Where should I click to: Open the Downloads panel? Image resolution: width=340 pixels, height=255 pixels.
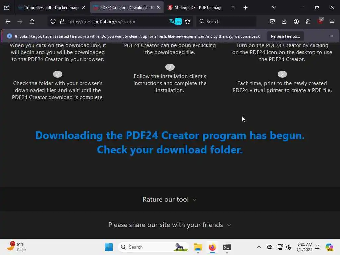284,22
